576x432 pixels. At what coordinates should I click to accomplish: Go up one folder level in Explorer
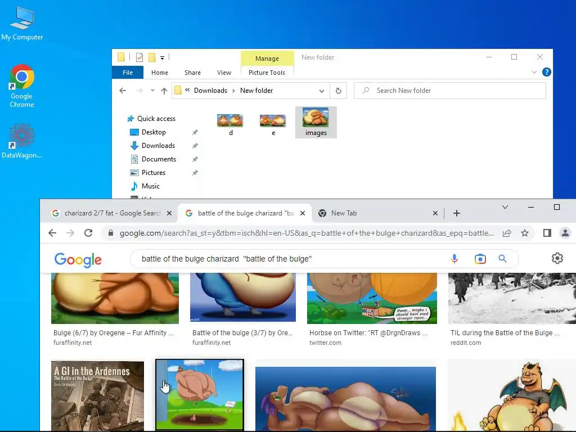click(164, 91)
